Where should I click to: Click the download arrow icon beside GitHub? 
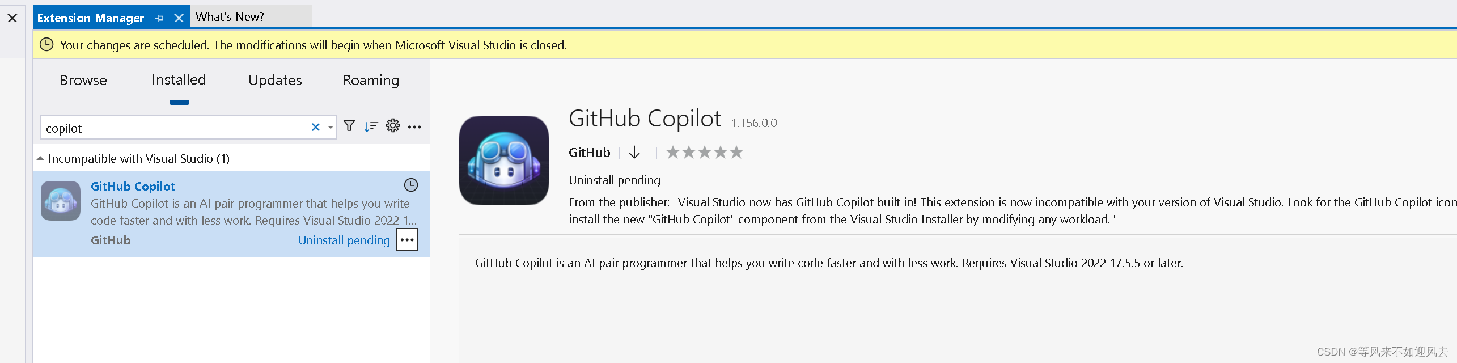(634, 153)
